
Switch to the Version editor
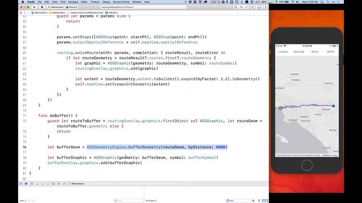[247, 7]
